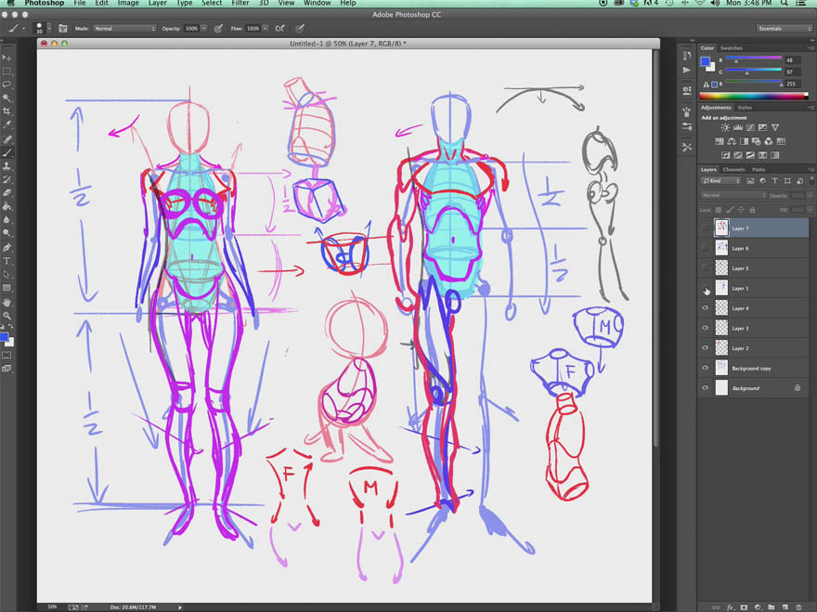Add a Color Balance adjustment
Viewport: 817px width, 612px height.
(x=732, y=141)
